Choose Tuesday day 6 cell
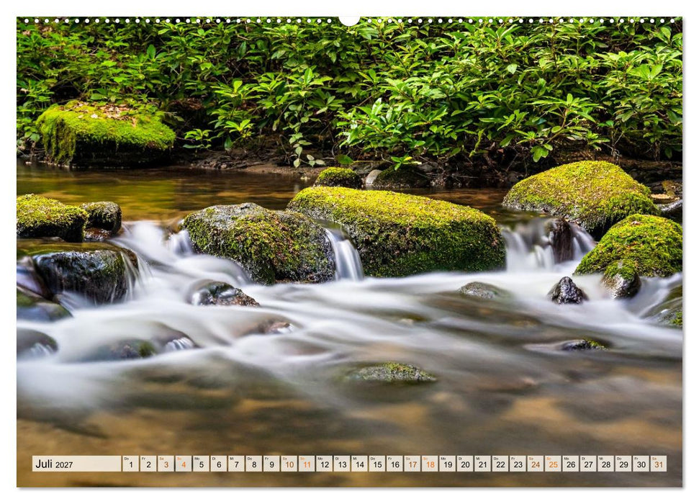699x504 pixels. 218,464
